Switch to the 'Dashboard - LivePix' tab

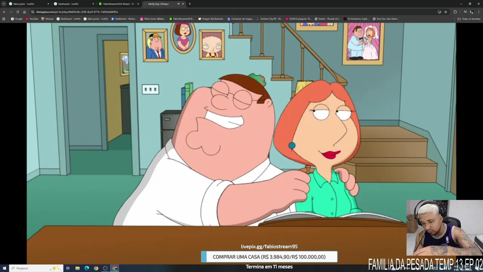pyautogui.click(x=73, y=4)
